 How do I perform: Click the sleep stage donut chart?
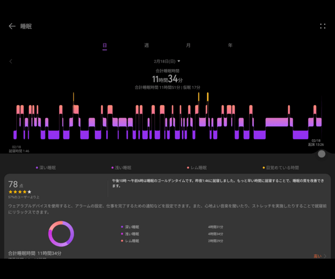tap(61, 233)
